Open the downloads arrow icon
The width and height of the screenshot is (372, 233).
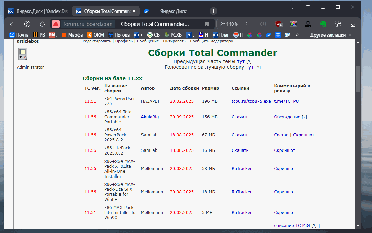[353, 24]
